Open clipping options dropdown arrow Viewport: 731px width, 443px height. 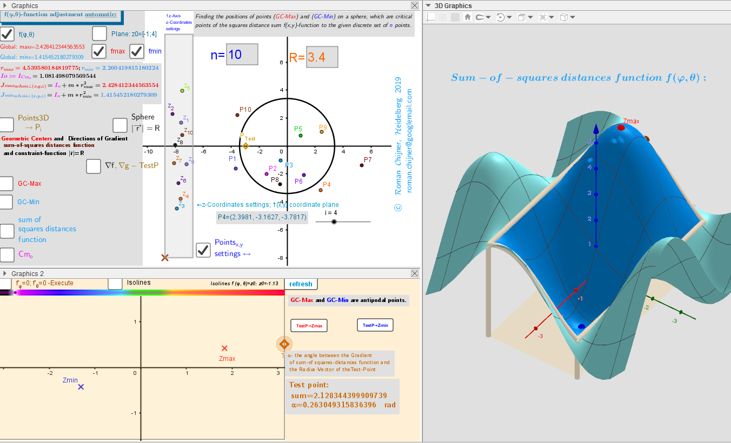(x=551, y=17)
